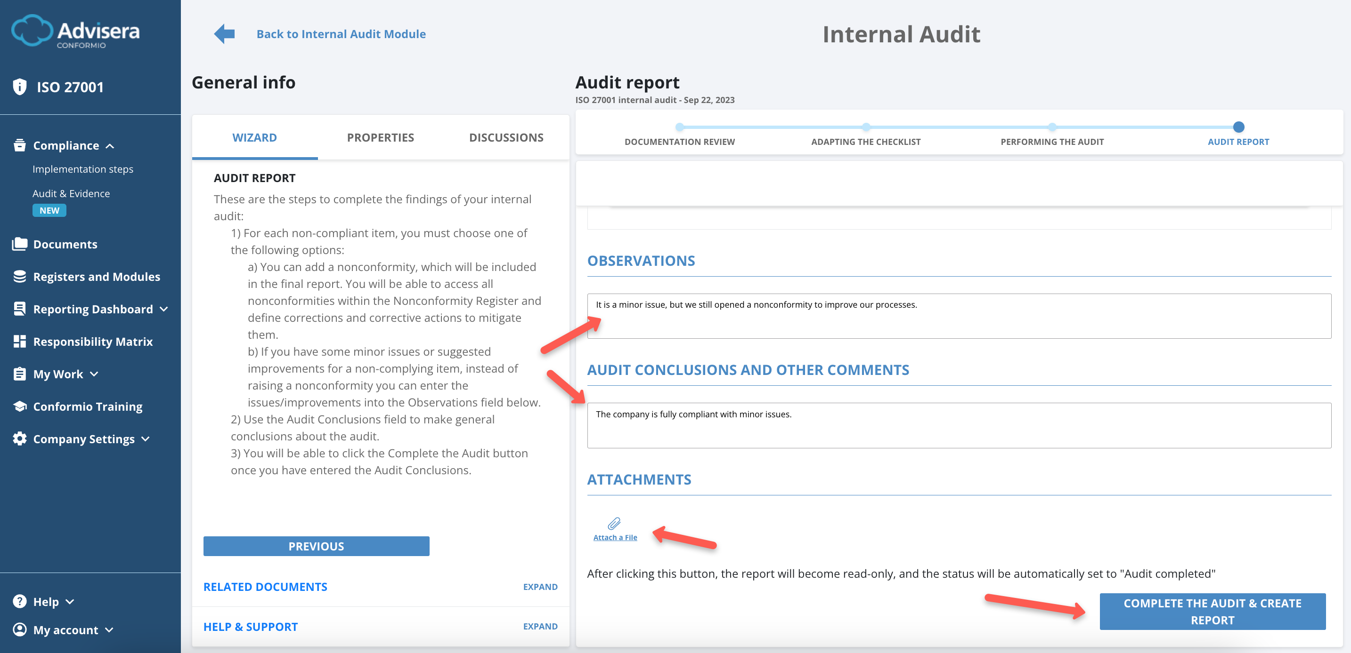The image size is (1351, 653).
Task: Click the Company Settings gear icon
Action: (x=19, y=439)
